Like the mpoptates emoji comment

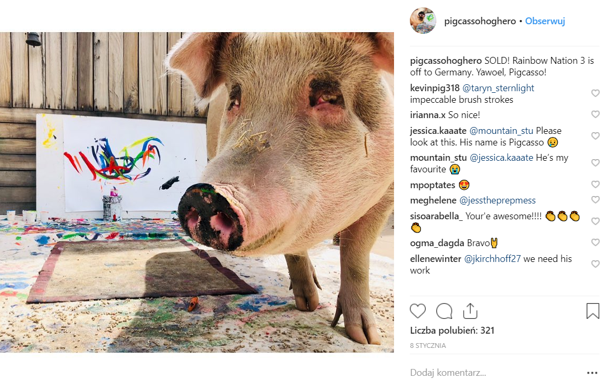click(x=595, y=184)
